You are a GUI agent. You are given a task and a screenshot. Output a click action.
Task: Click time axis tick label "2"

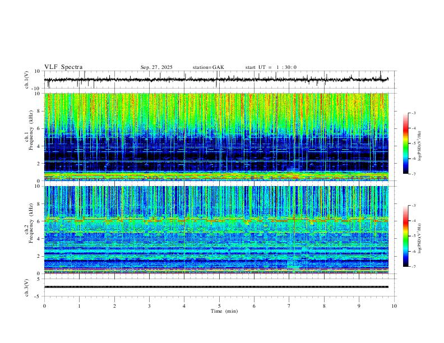tap(114, 306)
